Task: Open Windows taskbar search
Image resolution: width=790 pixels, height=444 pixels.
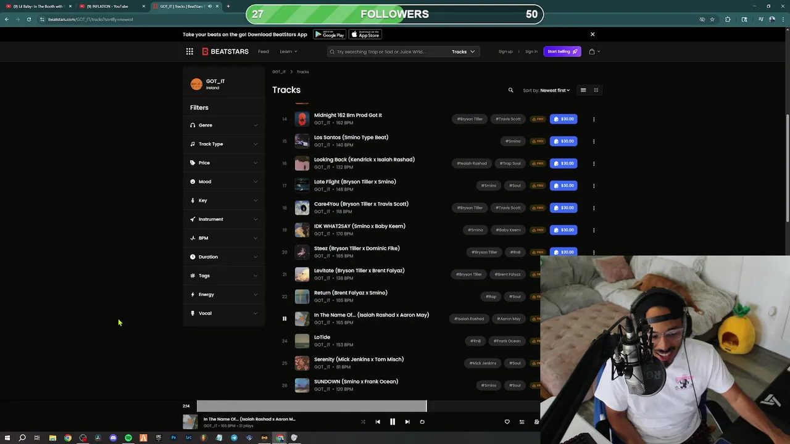Action: point(22,438)
